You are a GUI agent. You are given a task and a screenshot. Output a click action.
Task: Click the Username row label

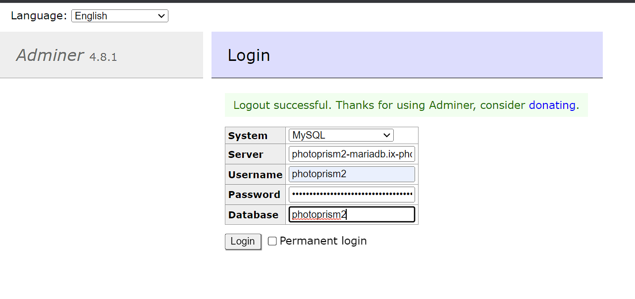click(255, 174)
